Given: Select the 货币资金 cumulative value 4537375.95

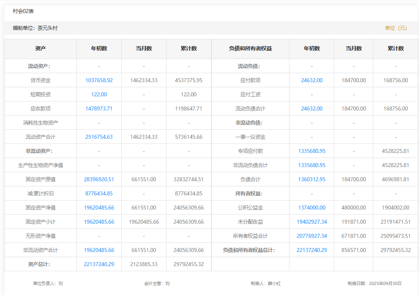Looking at the screenshot, I should click(x=189, y=80).
